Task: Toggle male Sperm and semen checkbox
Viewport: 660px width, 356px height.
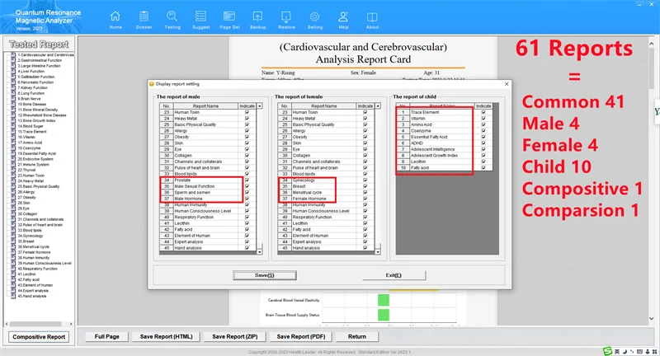Action: (247, 192)
